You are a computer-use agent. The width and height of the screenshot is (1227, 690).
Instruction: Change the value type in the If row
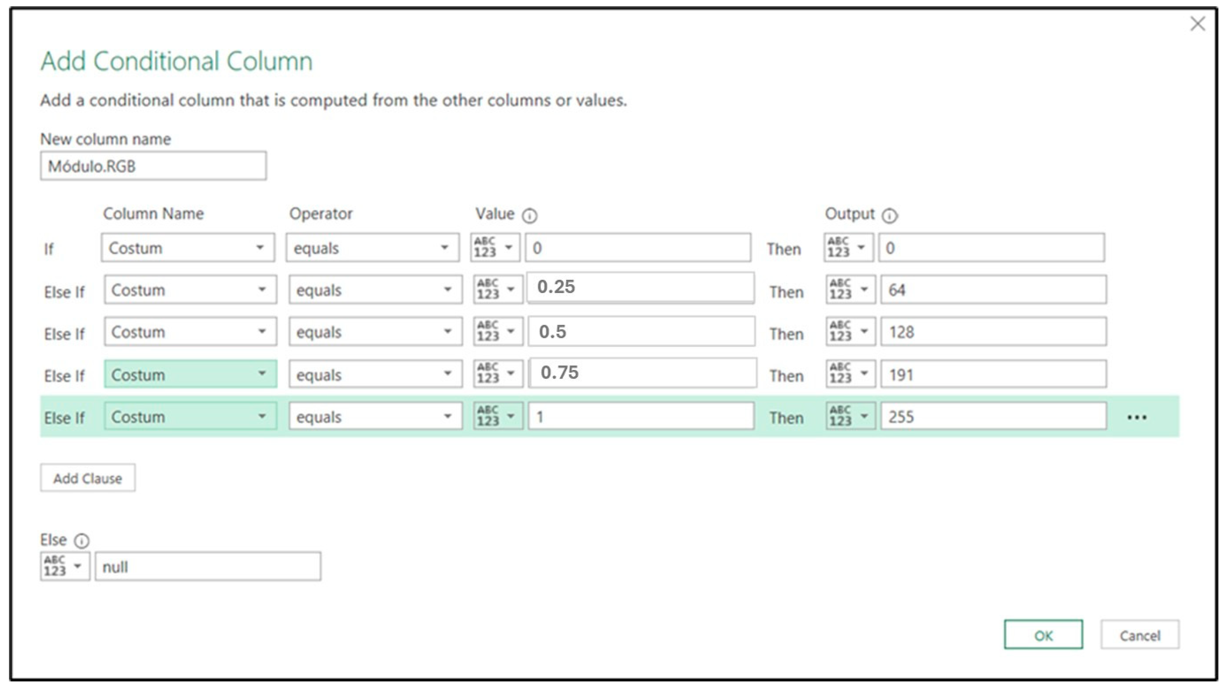click(x=495, y=247)
